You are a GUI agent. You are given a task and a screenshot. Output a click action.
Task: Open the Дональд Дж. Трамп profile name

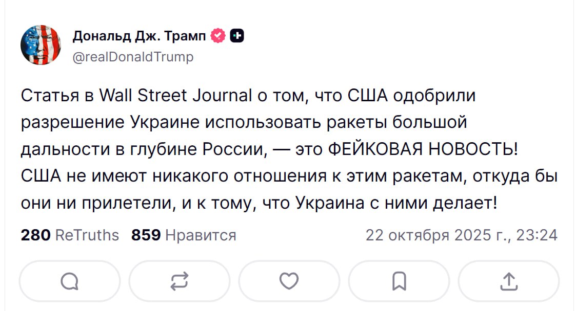(139, 36)
